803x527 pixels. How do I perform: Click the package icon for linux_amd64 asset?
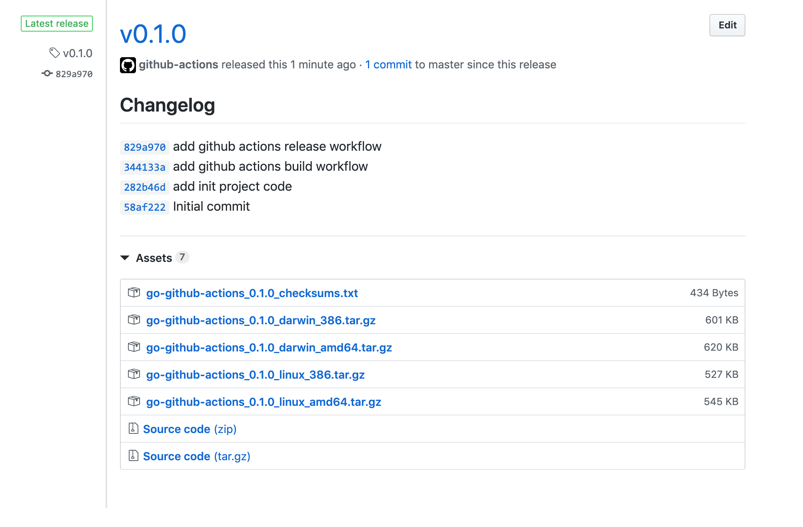(x=134, y=401)
